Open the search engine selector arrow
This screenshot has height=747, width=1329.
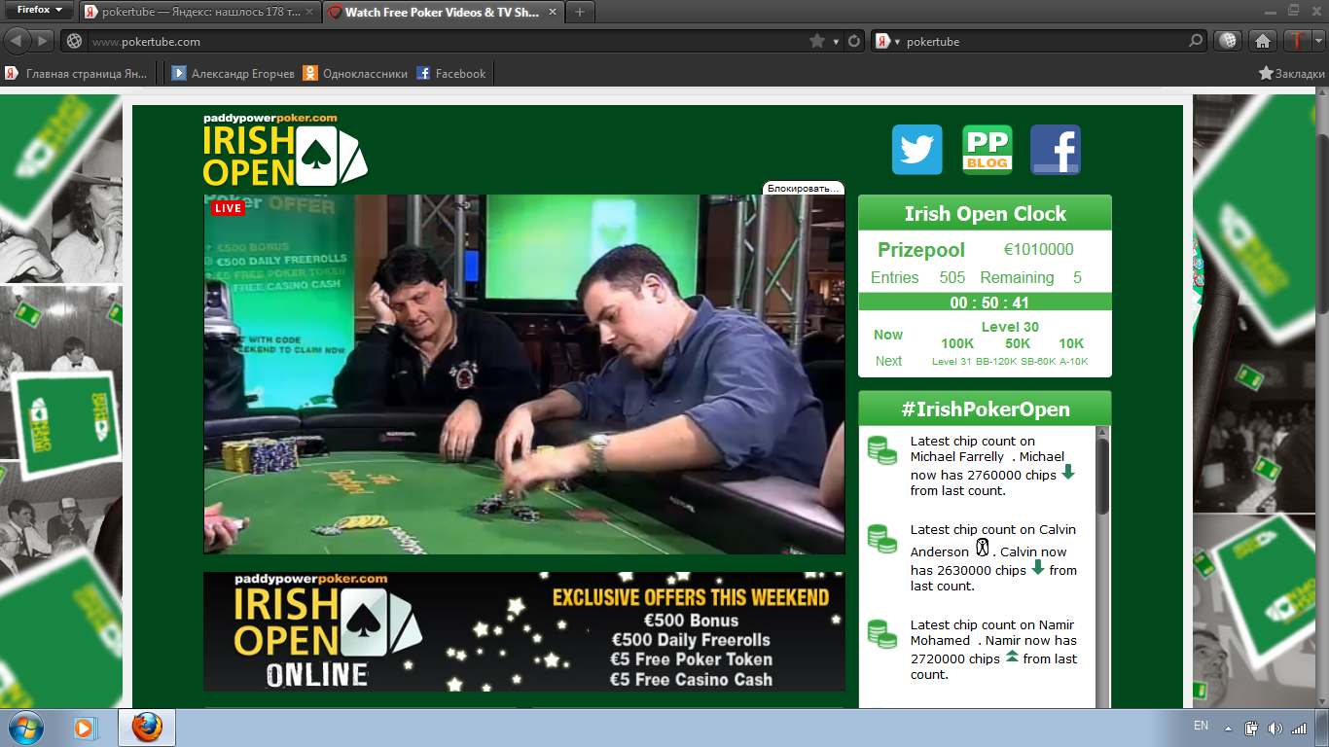897,42
